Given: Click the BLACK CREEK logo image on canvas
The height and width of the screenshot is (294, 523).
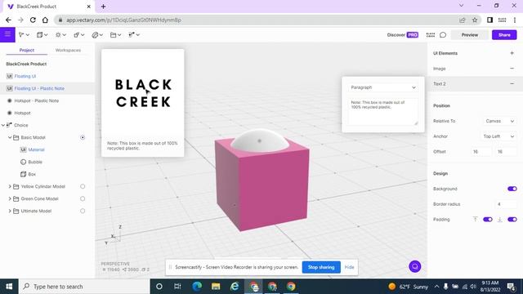Looking at the screenshot, I should pyautogui.click(x=143, y=93).
